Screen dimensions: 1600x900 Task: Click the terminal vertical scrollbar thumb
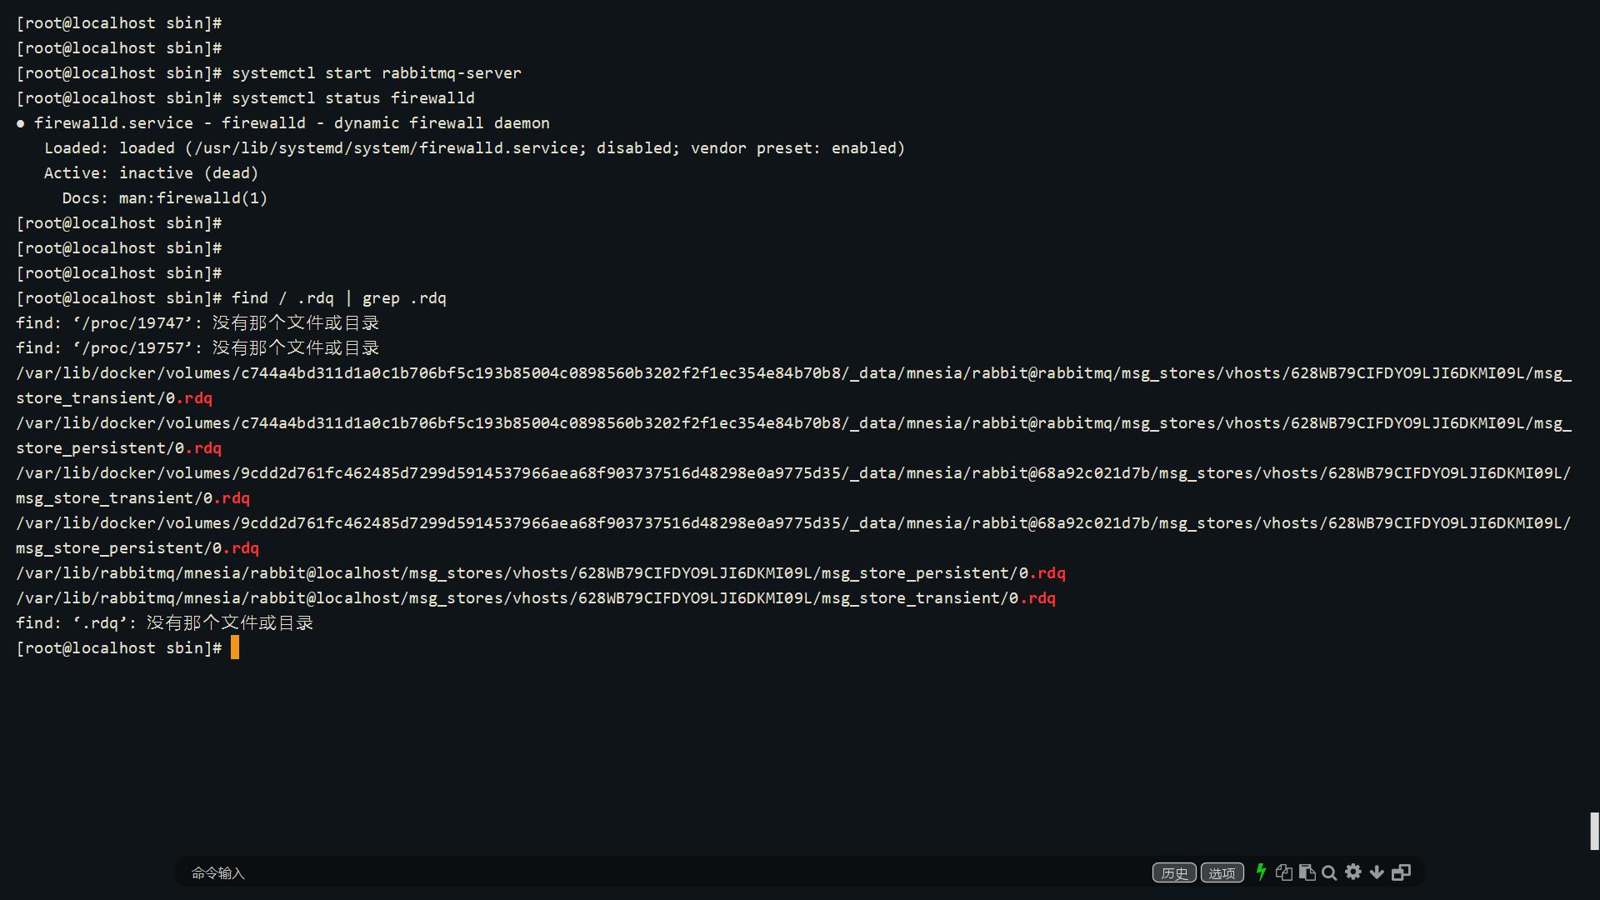(x=1594, y=831)
